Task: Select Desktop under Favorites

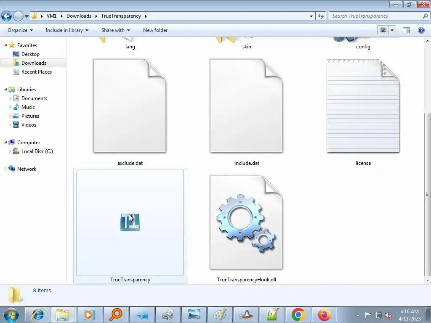Action: [30, 54]
